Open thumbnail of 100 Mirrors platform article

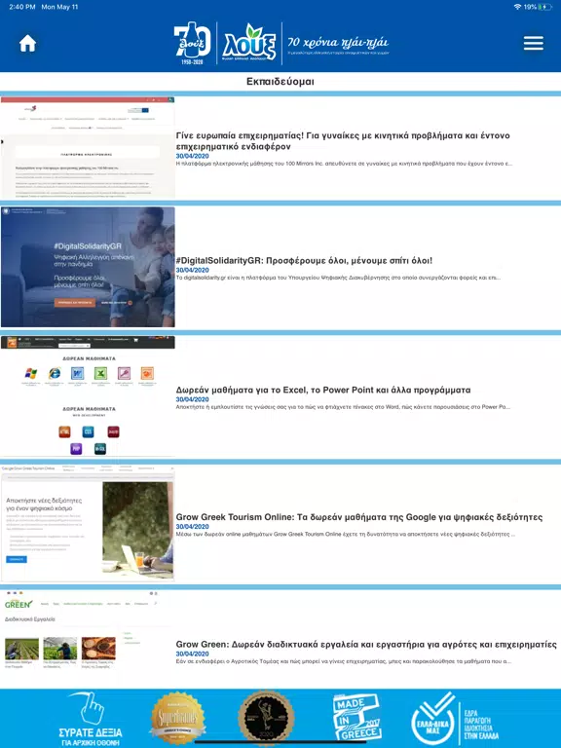coord(88,148)
